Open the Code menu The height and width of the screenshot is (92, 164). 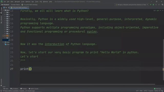(x=23, y=2)
